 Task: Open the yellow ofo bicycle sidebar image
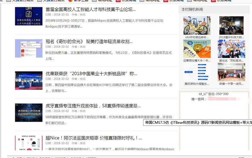(x=197, y=25)
